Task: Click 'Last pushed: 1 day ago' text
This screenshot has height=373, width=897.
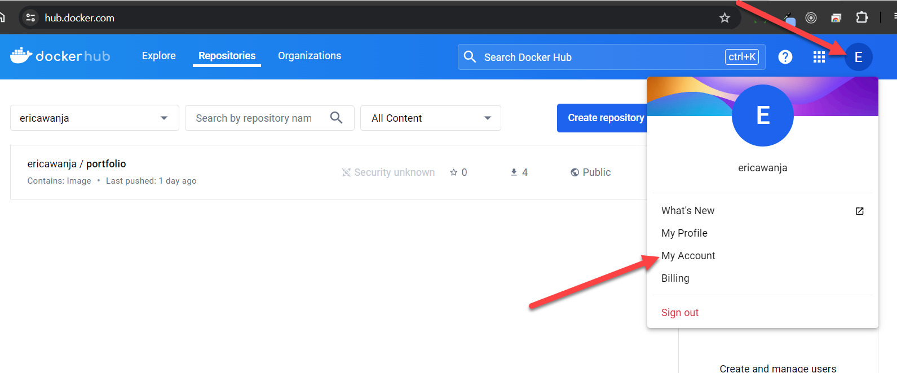Action: tap(151, 181)
